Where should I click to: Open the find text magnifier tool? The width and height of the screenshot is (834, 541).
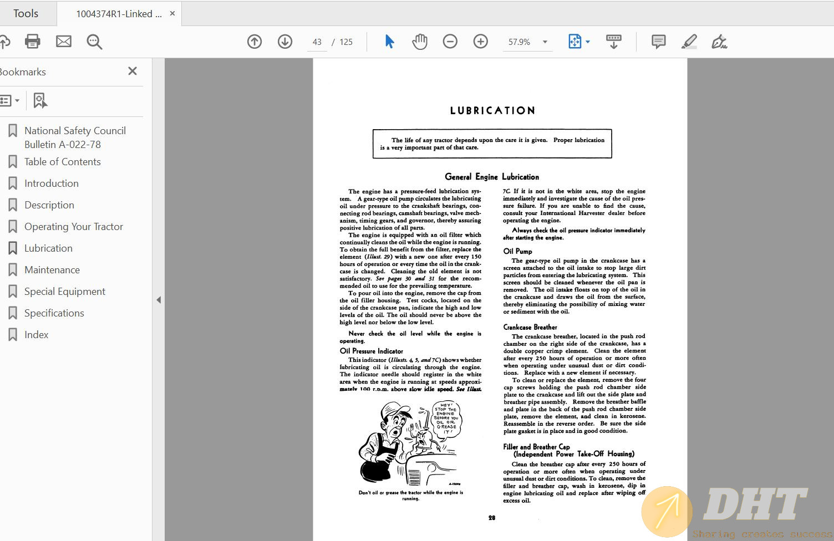click(x=94, y=42)
